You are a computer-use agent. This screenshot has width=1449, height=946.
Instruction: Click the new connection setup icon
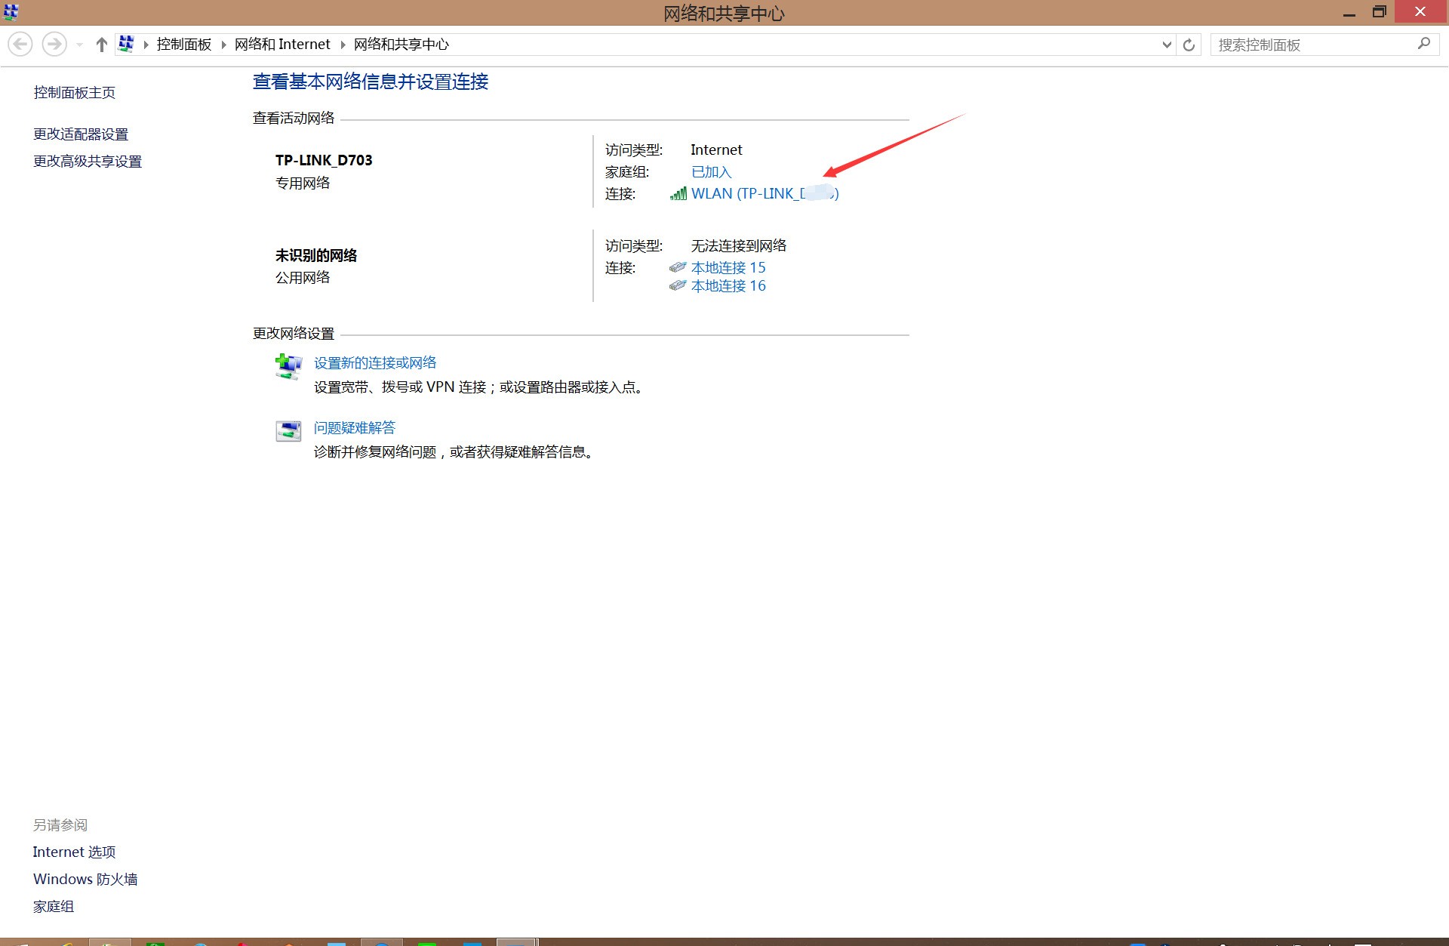click(x=288, y=366)
